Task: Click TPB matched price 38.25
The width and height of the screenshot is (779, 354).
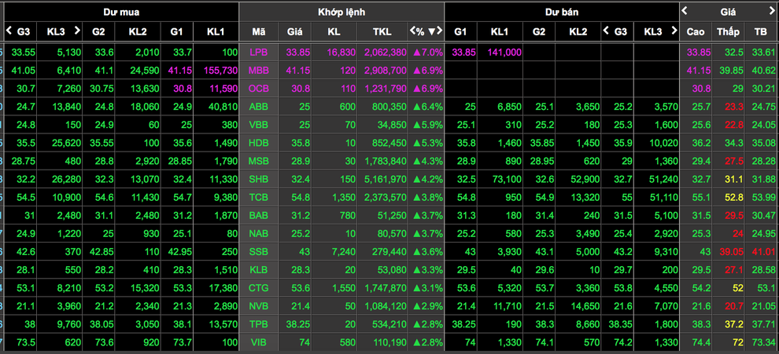Action: 298,323
